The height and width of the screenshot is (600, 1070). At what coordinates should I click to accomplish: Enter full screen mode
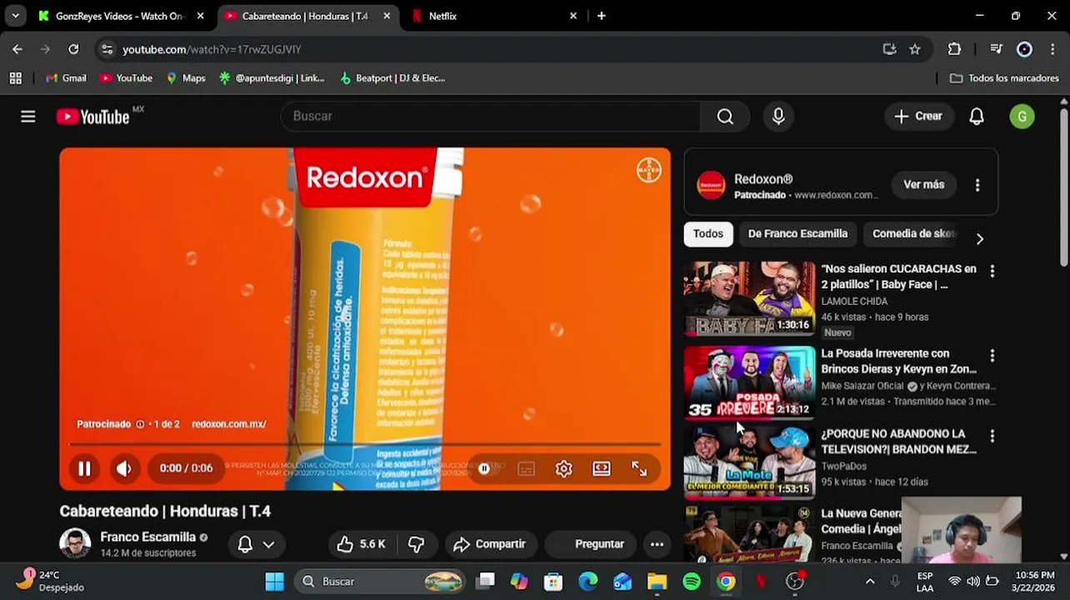(x=639, y=468)
